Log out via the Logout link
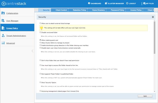This screenshot has width=158, height=103. (132, 4)
